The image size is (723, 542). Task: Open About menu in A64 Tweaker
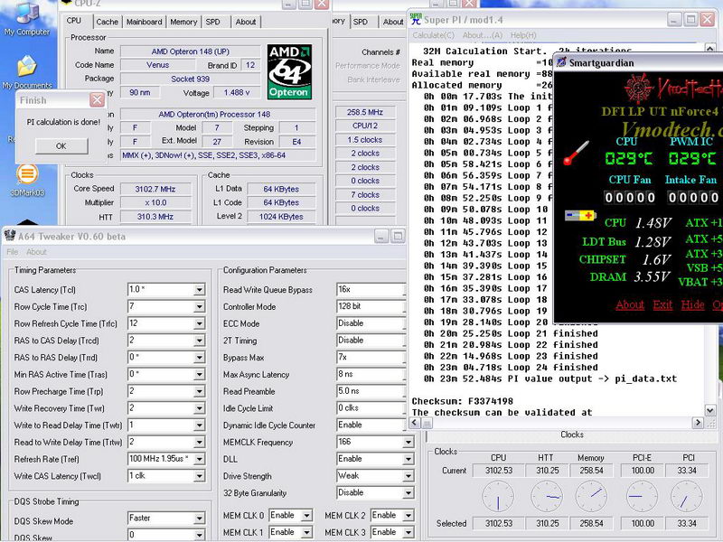click(36, 252)
